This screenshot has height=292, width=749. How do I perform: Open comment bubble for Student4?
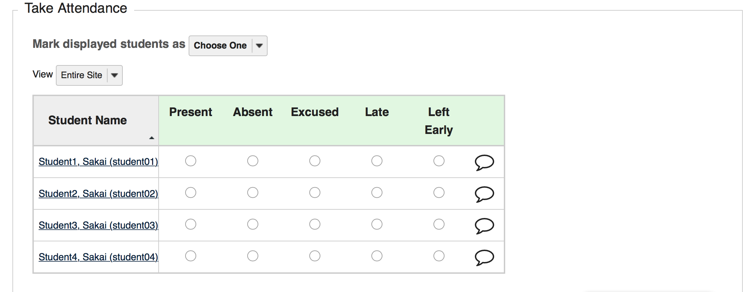point(484,257)
